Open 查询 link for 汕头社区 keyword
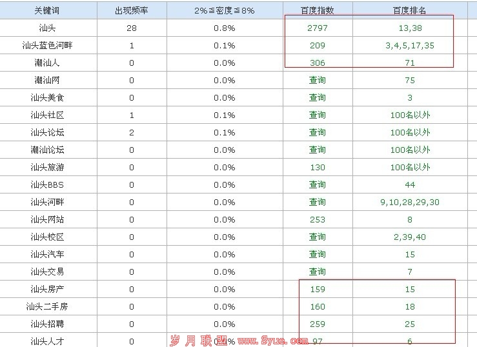This screenshot has width=477, height=347. pyautogui.click(x=317, y=115)
